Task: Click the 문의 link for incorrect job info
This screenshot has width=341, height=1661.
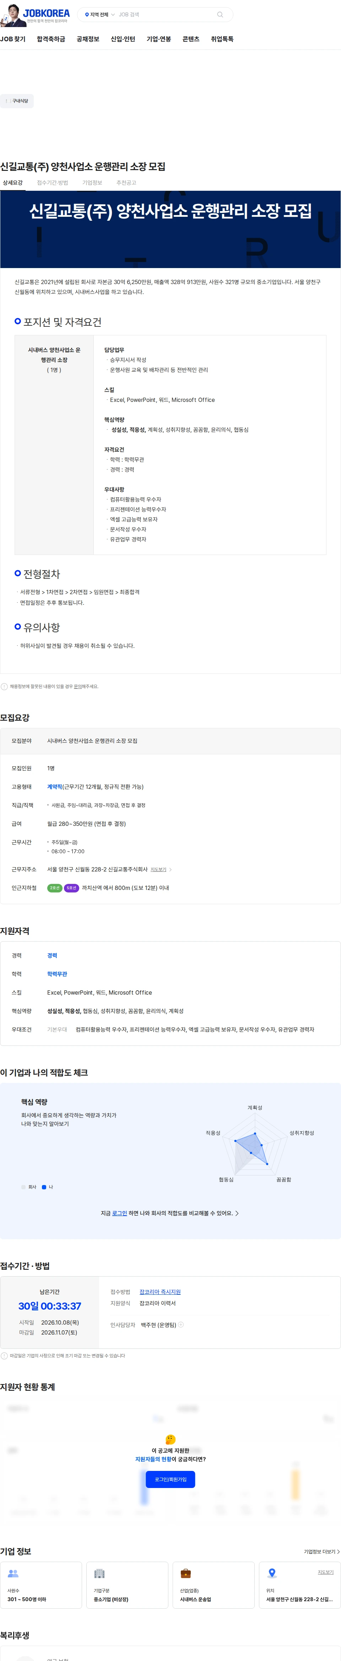Action: (x=77, y=686)
